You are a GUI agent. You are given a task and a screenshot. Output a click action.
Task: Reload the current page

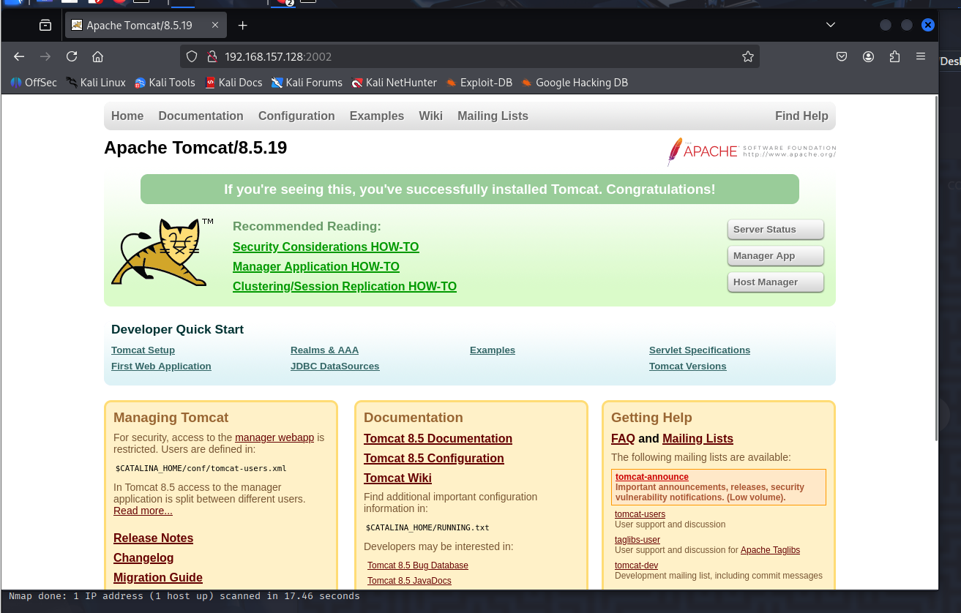72,56
